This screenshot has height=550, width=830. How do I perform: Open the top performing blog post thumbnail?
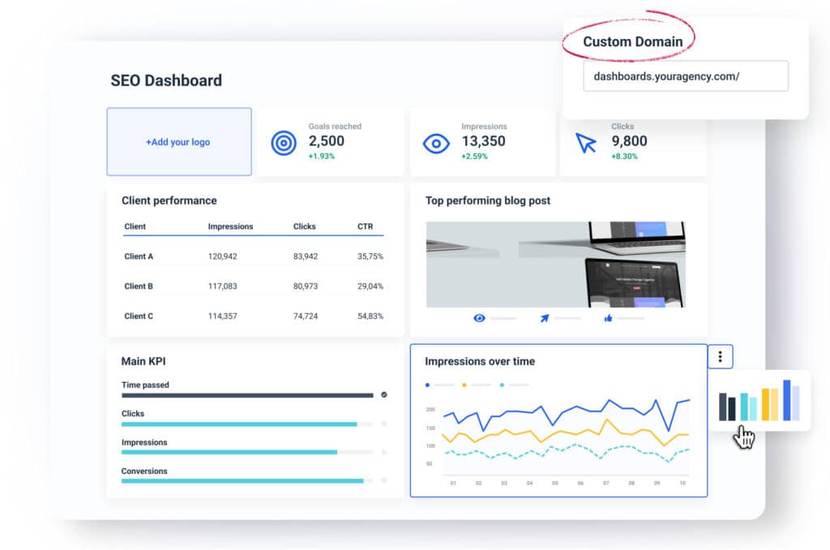[x=556, y=264]
